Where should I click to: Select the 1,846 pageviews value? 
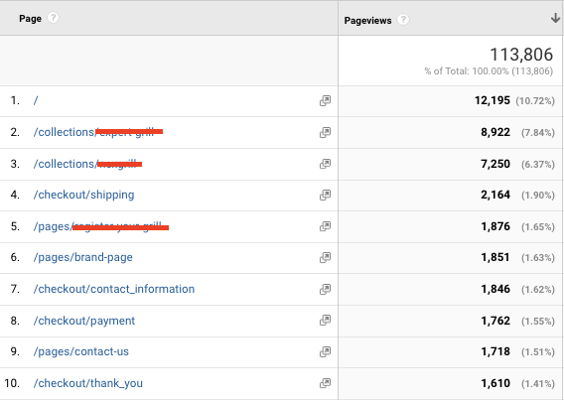click(x=495, y=289)
